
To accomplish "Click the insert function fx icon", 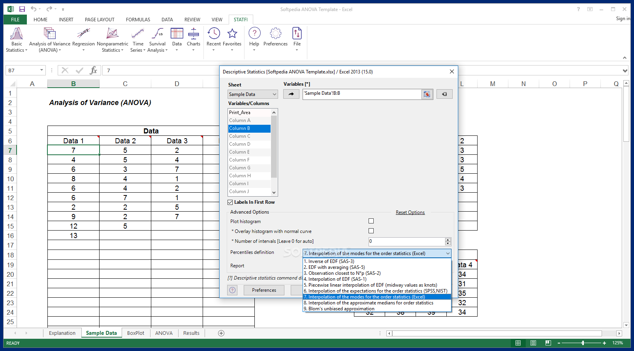I will coord(94,70).
